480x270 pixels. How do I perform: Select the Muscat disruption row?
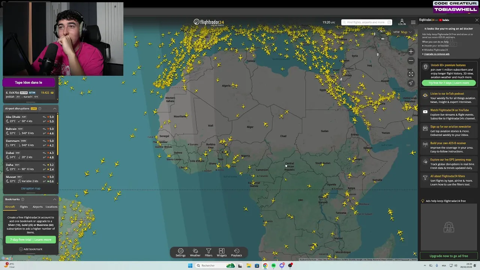30,179
